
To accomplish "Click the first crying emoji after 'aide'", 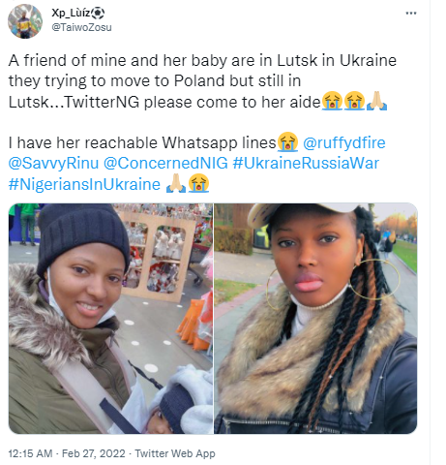I will click(332, 101).
